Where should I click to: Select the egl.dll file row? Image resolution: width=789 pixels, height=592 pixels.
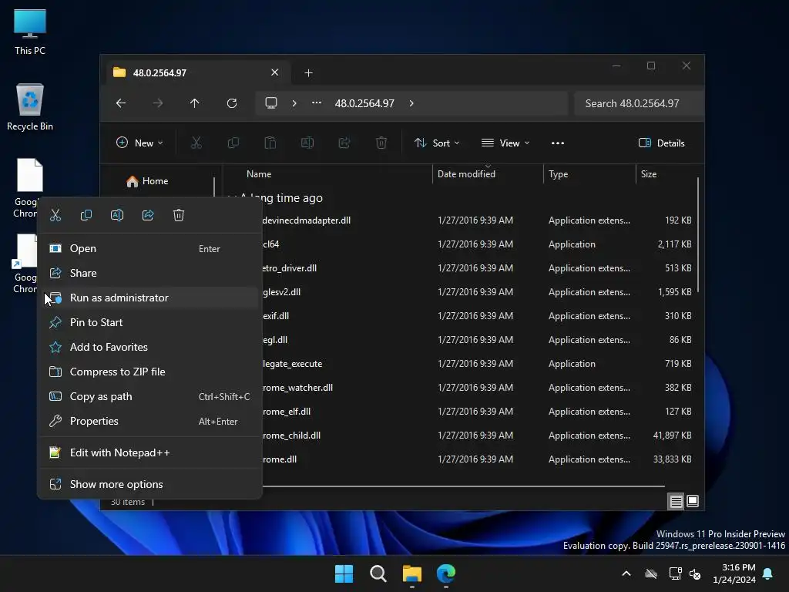point(478,340)
